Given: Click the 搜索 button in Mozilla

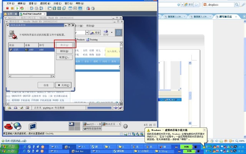Looking at the screenshot, I should click(95, 32).
